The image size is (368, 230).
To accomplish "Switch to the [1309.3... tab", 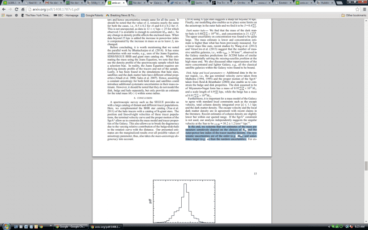I will [11, 3].
